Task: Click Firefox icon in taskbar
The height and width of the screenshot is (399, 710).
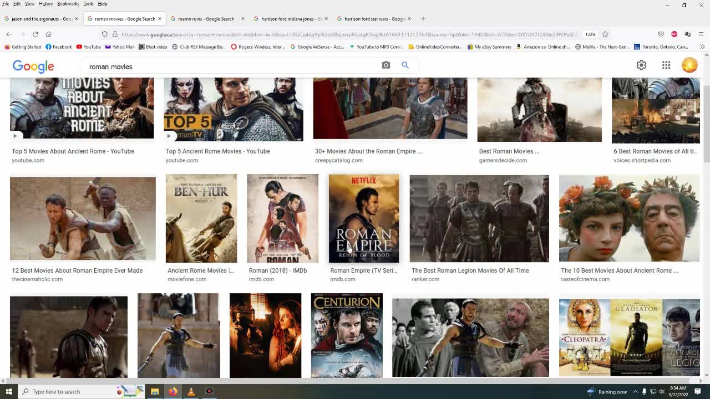Action: (173, 392)
